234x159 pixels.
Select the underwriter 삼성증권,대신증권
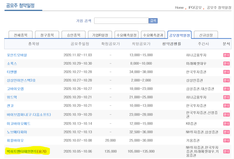(200, 89)
